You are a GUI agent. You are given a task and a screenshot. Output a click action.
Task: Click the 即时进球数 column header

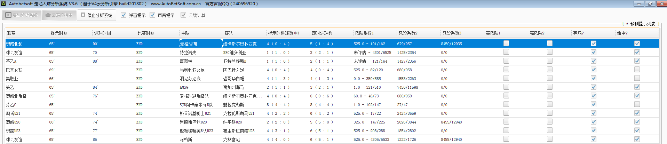(322, 33)
